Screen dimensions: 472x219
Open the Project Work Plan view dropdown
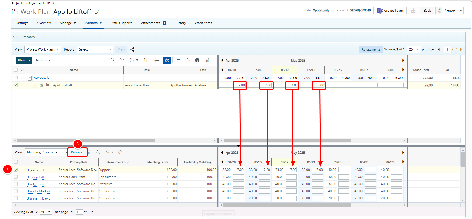click(x=43, y=49)
